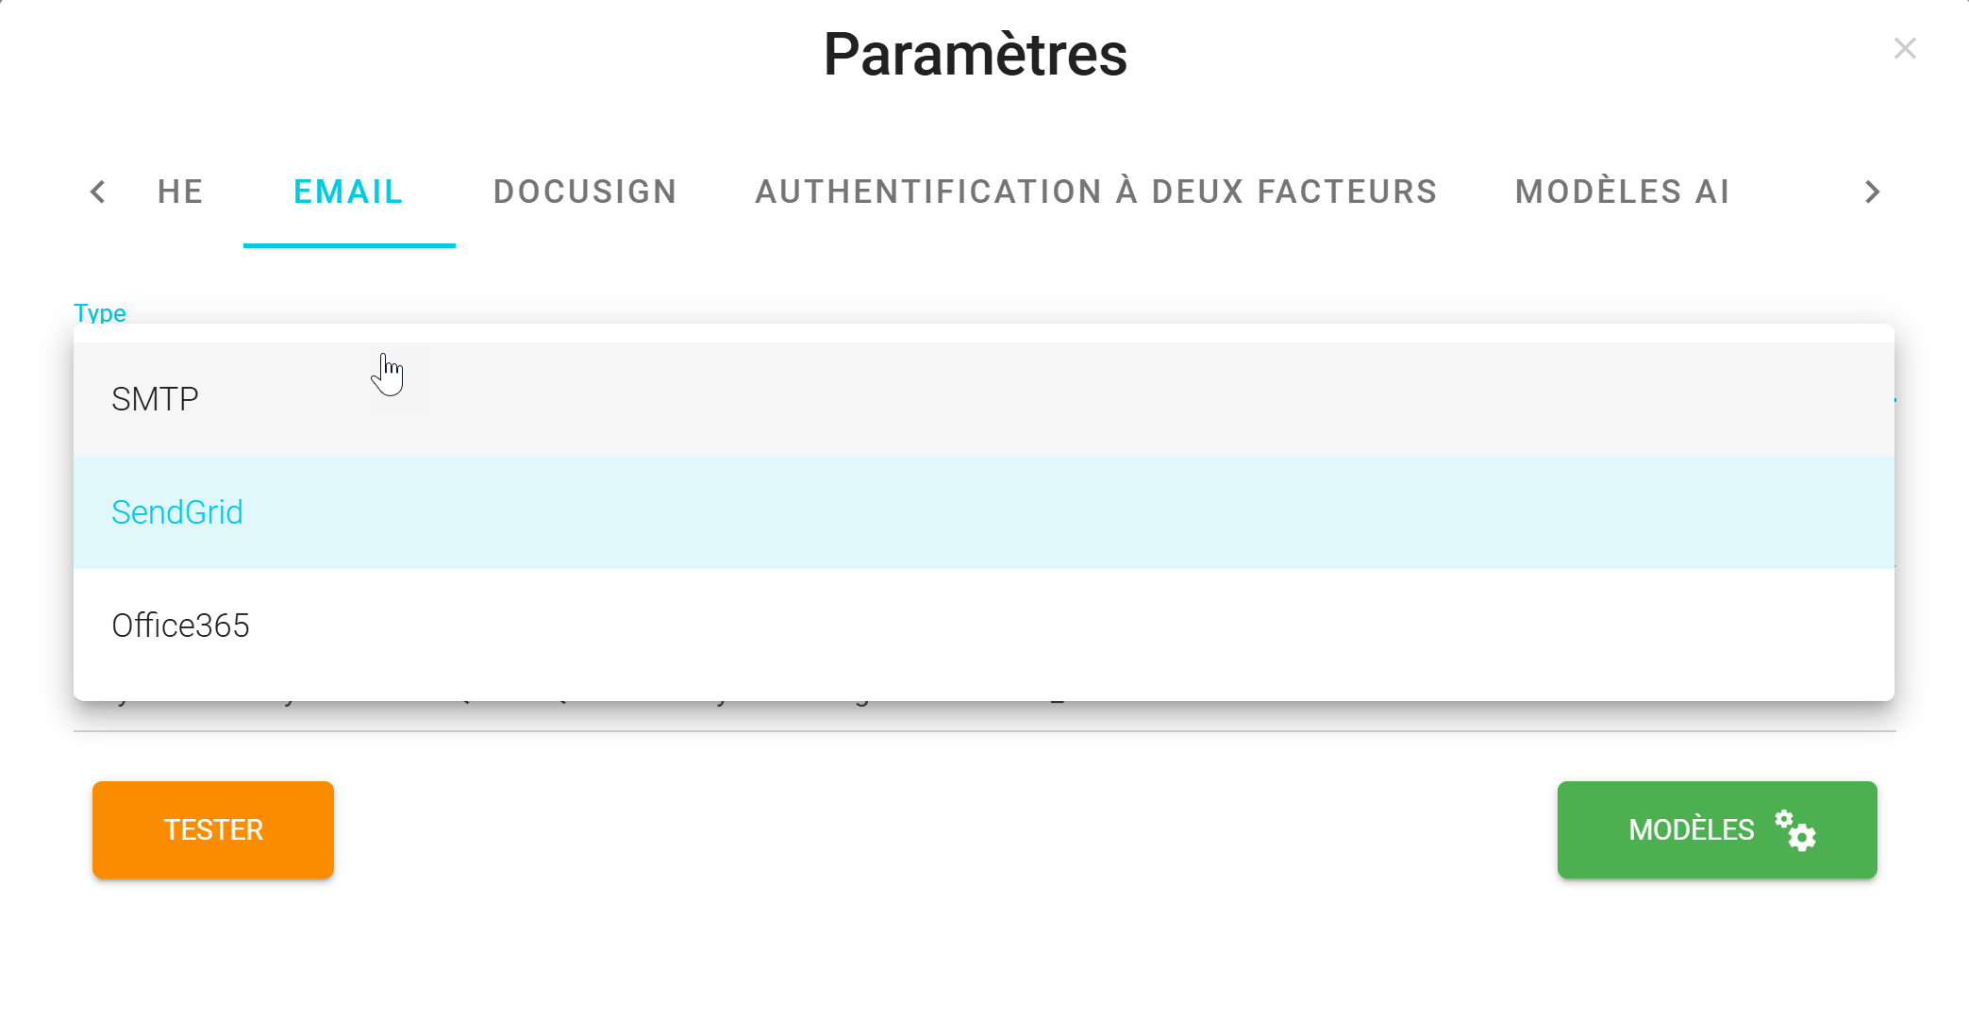Click the highlighted SendGrid row background
1969x1019 pixels.
coord(1038,512)
